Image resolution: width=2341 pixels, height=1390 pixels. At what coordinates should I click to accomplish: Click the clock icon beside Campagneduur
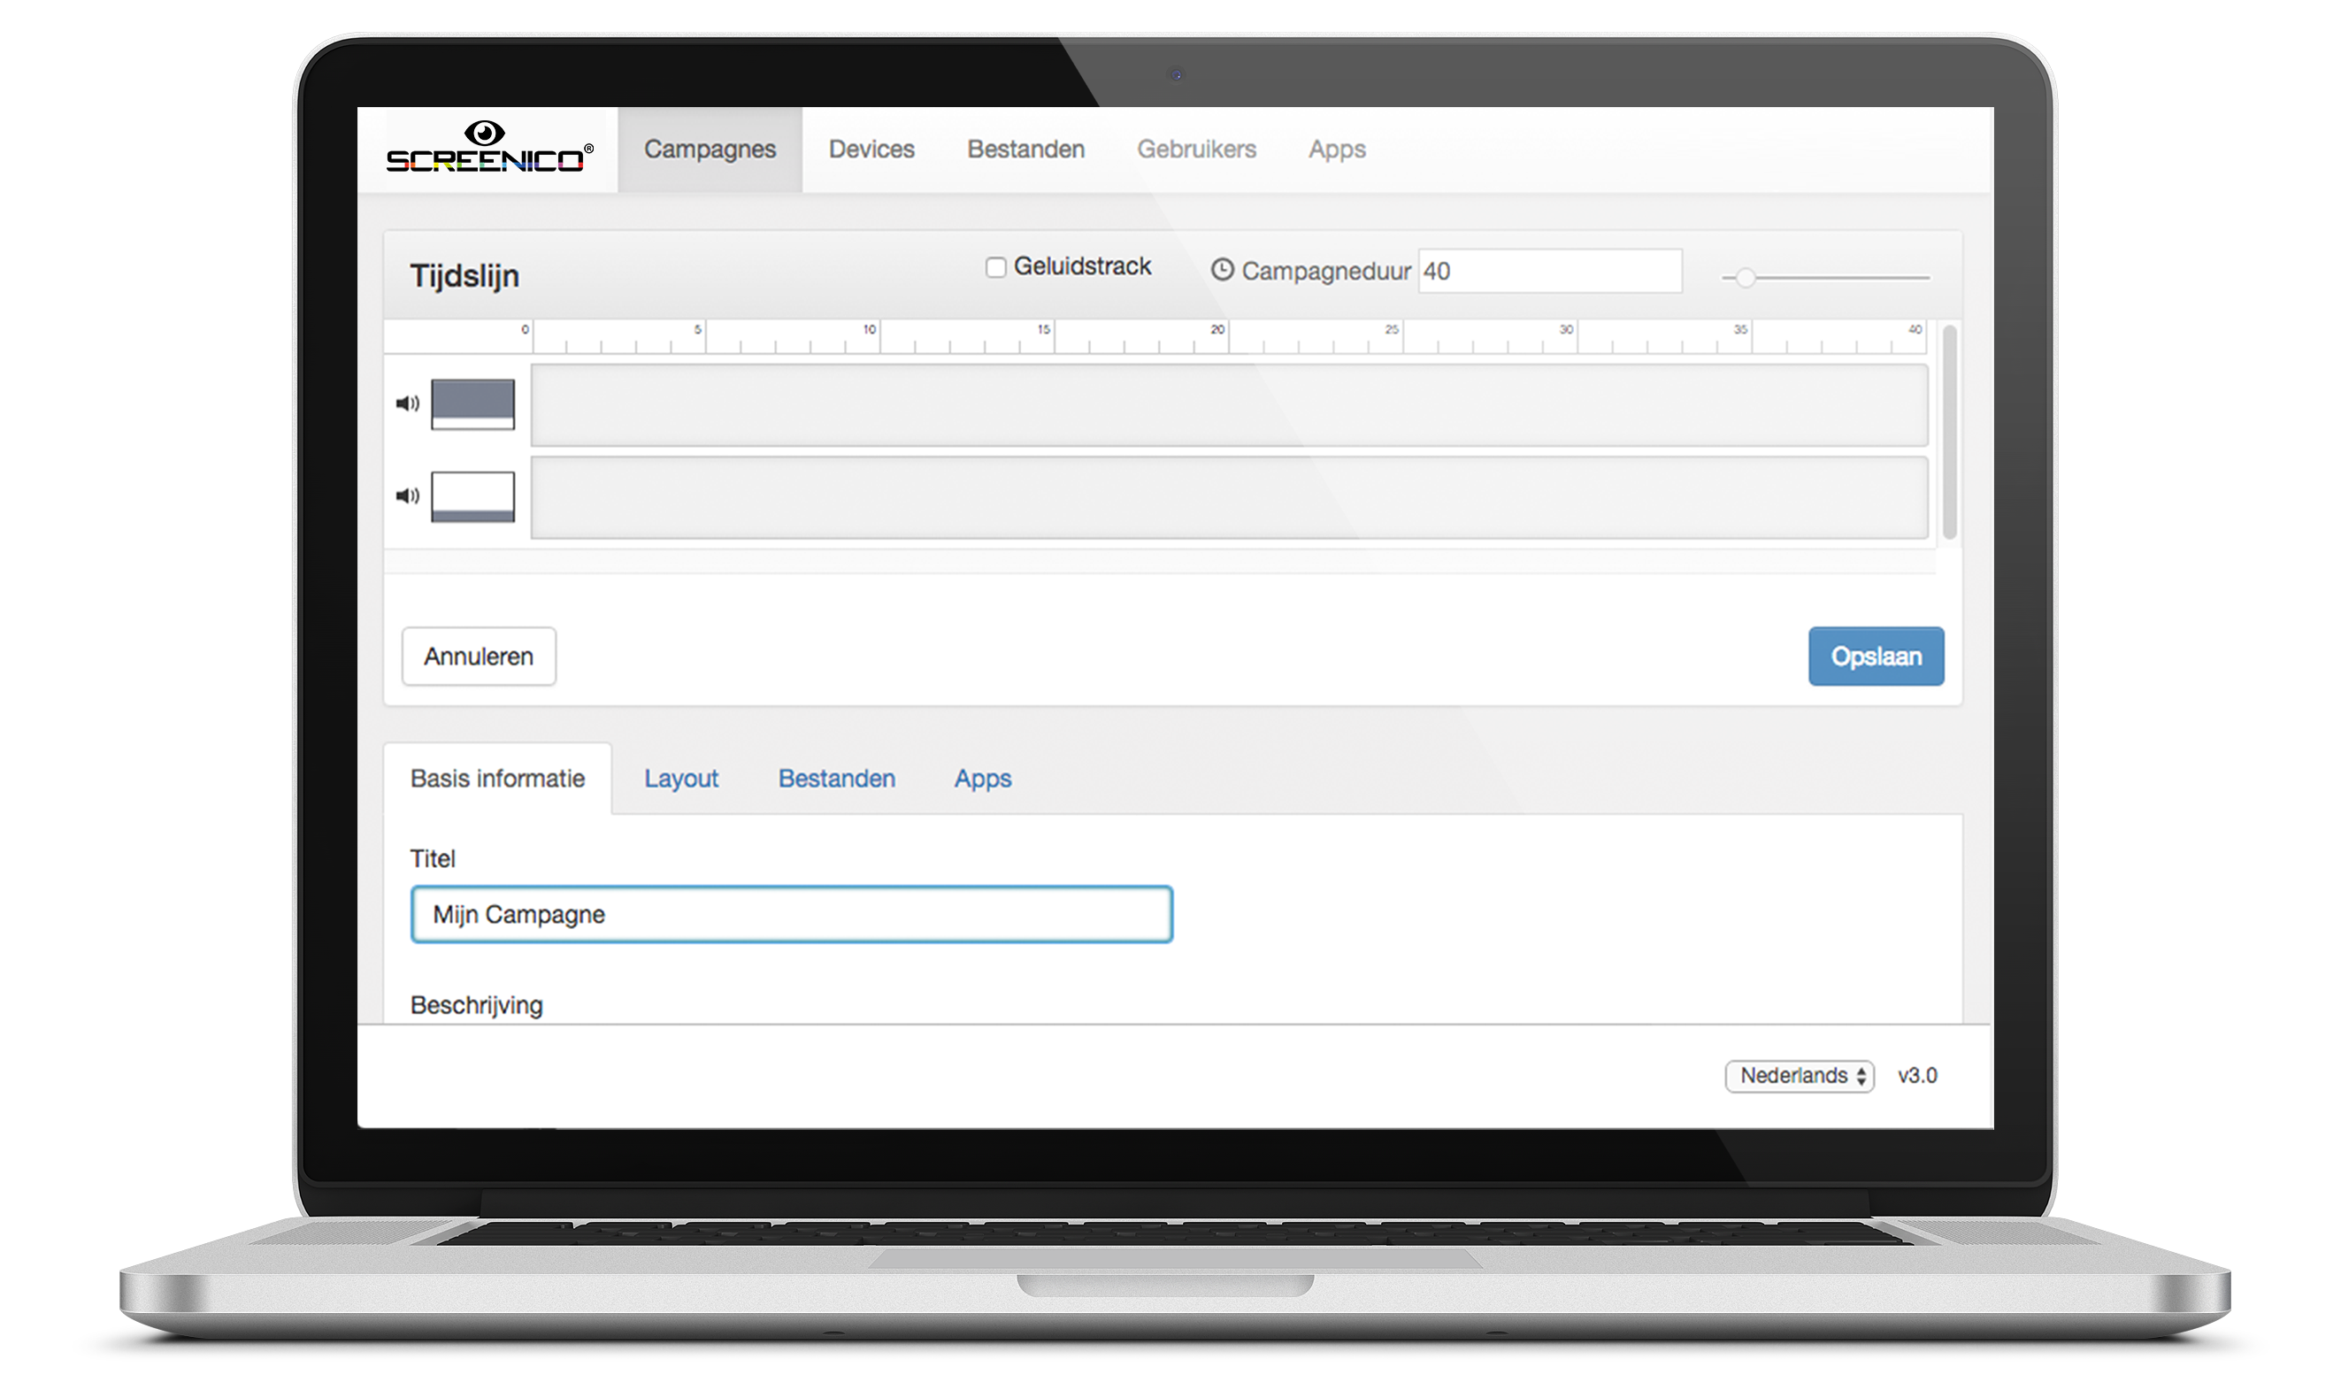click(x=1222, y=270)
